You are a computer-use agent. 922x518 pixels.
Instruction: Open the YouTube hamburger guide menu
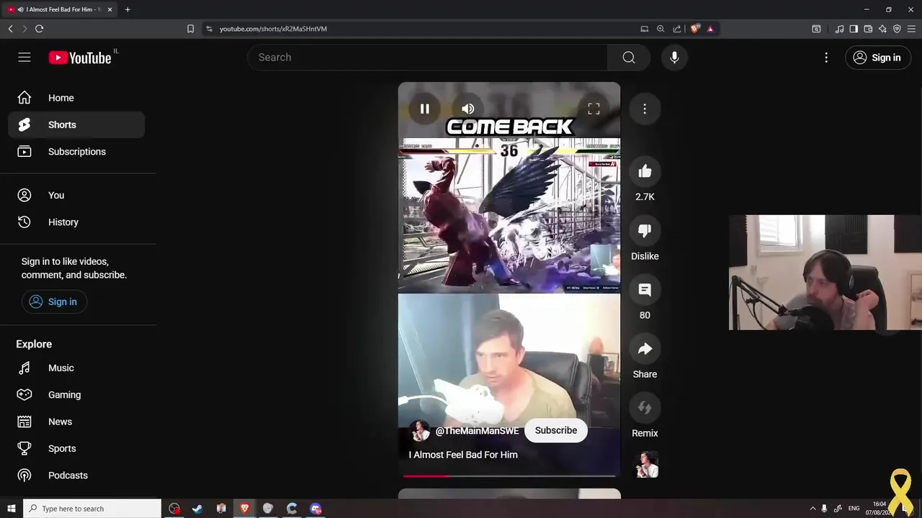[x=24, y=58]
